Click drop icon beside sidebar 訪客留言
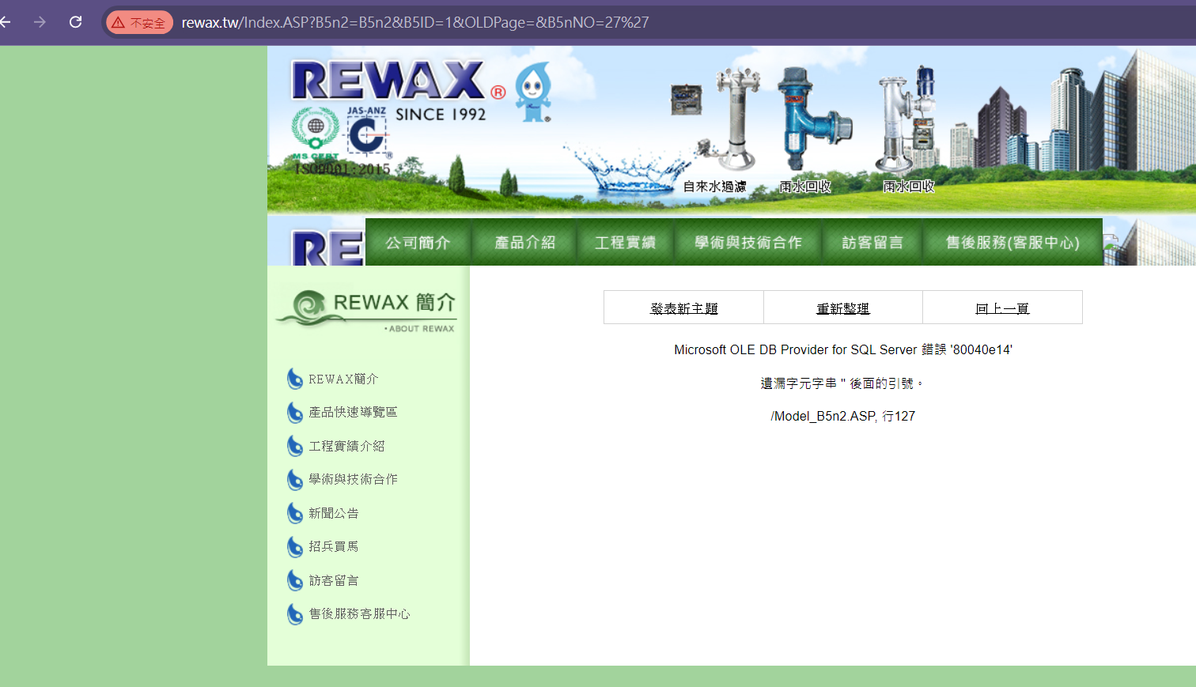This screenshot has width=1196, height=687. (x=295, y=580)
